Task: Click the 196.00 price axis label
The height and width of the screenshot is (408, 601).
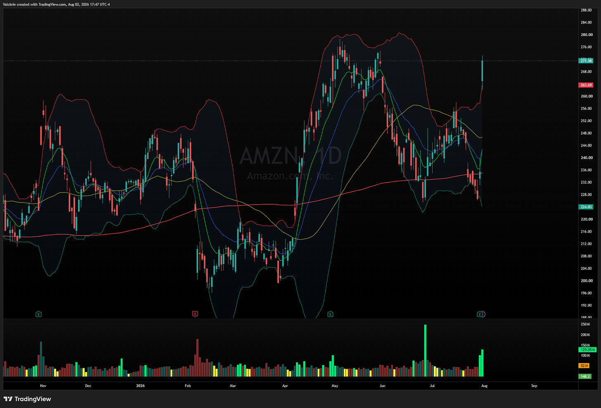Action: [586, 293]
